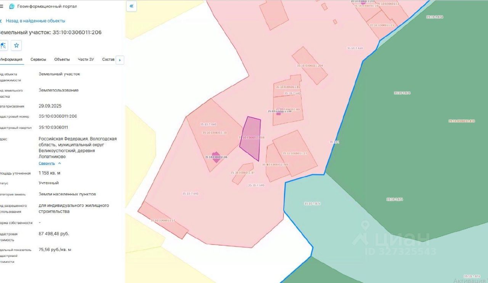Select the Информация tab

coord(11,59)
